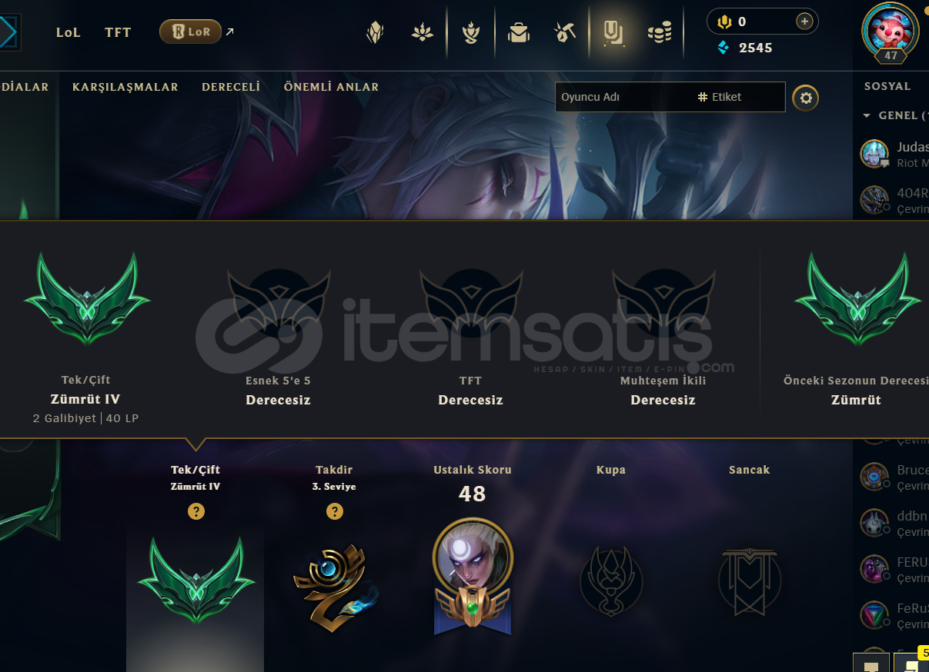Open the crafting hammer icon
This screenshot has height=672, width=929.
565,32
